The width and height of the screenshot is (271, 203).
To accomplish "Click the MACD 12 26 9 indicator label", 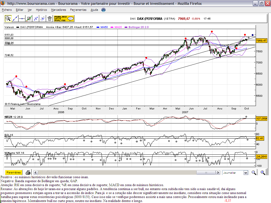I will tap(14, 117).
